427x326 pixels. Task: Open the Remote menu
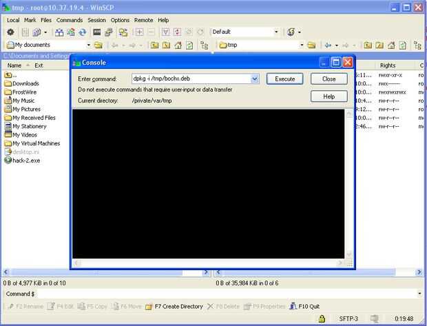[143, 20]
